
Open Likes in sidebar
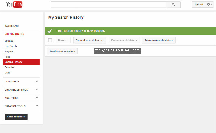(x=7, y=72)
